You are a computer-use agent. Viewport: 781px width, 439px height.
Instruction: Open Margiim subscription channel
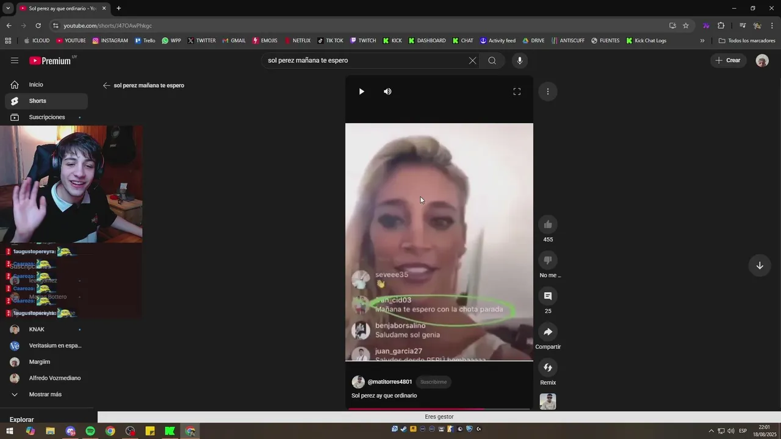(46, 362)
